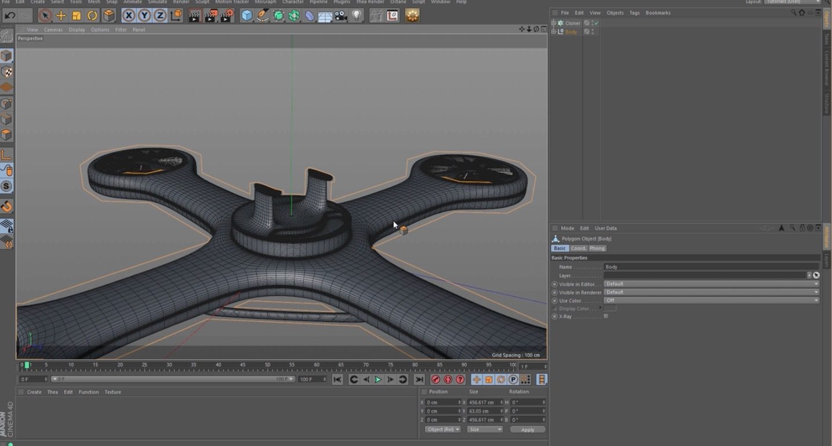The width and height of the screenshot is (832, 446).
Task: Activate the Rotate tool
Action: click(x=92, y=16)
